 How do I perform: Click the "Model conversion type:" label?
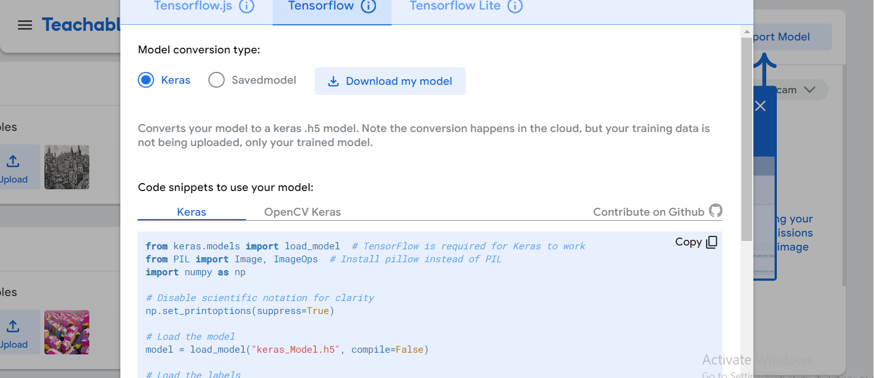click(199, 50)
